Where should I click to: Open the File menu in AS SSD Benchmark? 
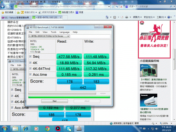(30, 32)
